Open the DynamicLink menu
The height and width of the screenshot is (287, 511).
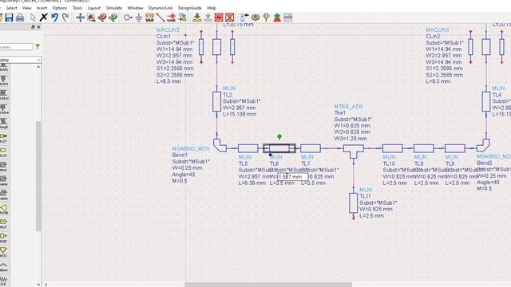click(160, 8)
